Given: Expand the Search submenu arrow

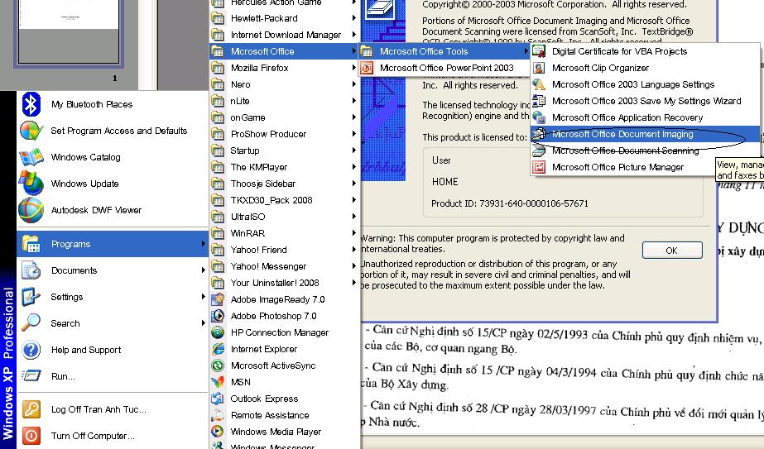Looking at the screenshot, I should 203,322.
